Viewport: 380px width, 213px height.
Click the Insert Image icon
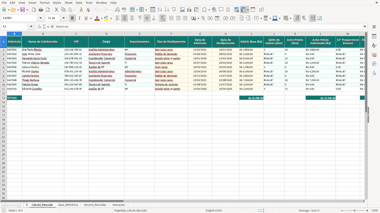coord(182,10)
